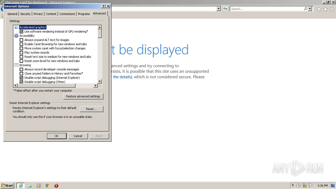Confirm with the OK button
This screenshot has width=336, height=189.
tap(56, 136)
